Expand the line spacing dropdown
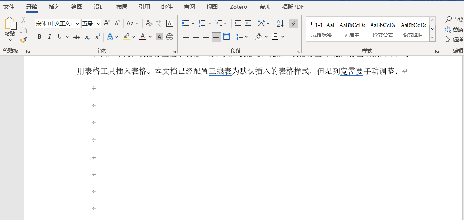The width and height of the screenshot is (464, 220). pyautogui.click(x=246, y=37)
